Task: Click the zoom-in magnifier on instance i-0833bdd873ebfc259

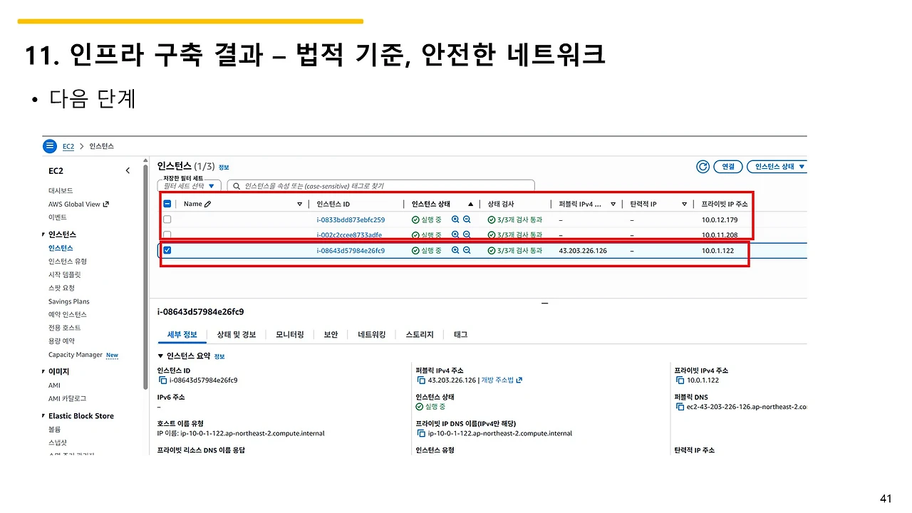Action: 454,220
